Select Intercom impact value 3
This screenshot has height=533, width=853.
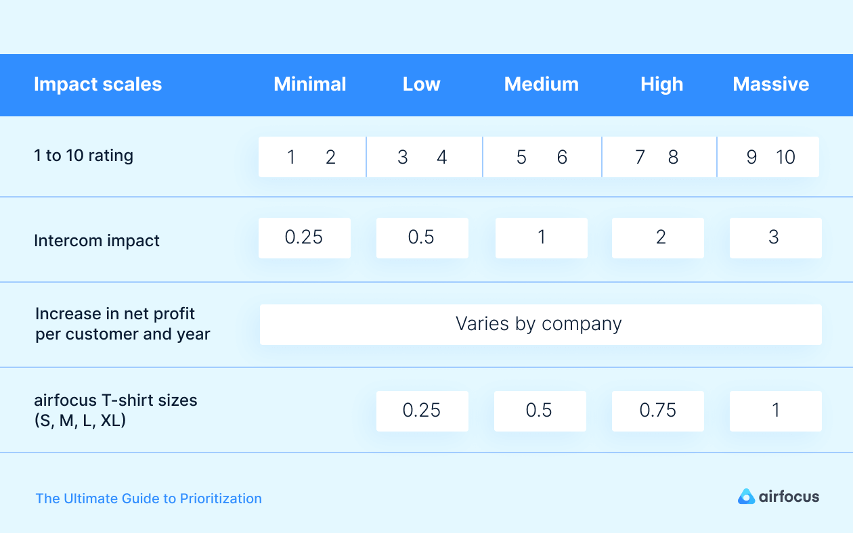(x=774, y=237)
